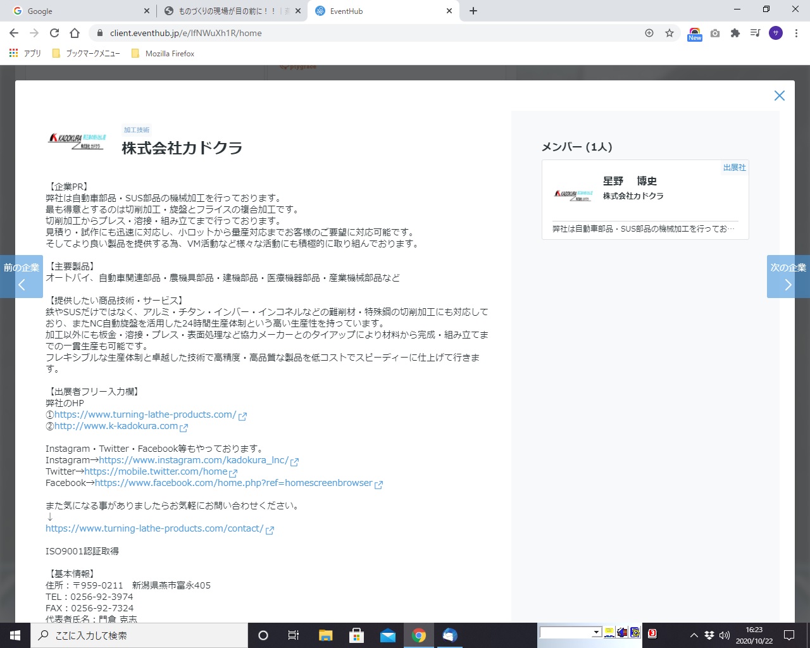Open Mail app from taskbar
Screen dimensions: 810x648
point(388,635)
